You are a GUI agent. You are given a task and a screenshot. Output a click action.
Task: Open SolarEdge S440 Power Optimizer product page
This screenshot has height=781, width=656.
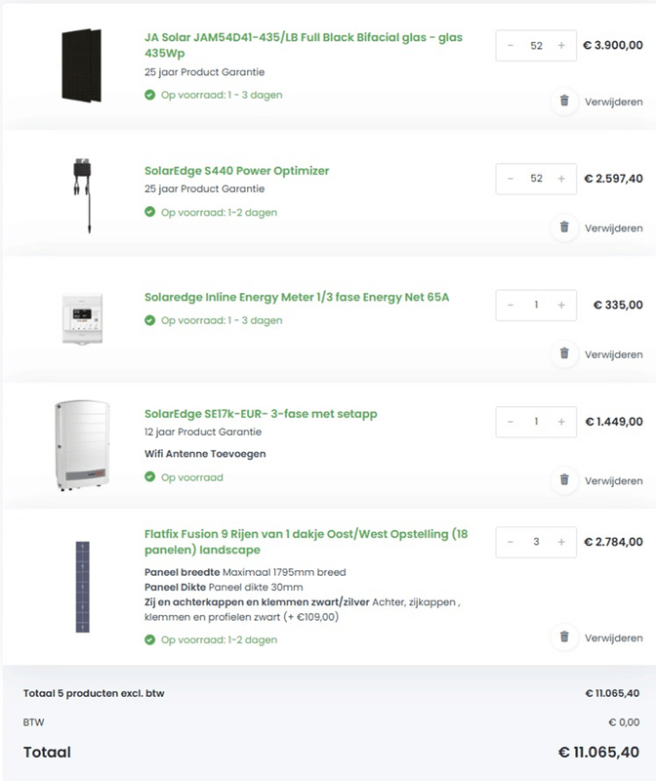click(x=236, y=171)
